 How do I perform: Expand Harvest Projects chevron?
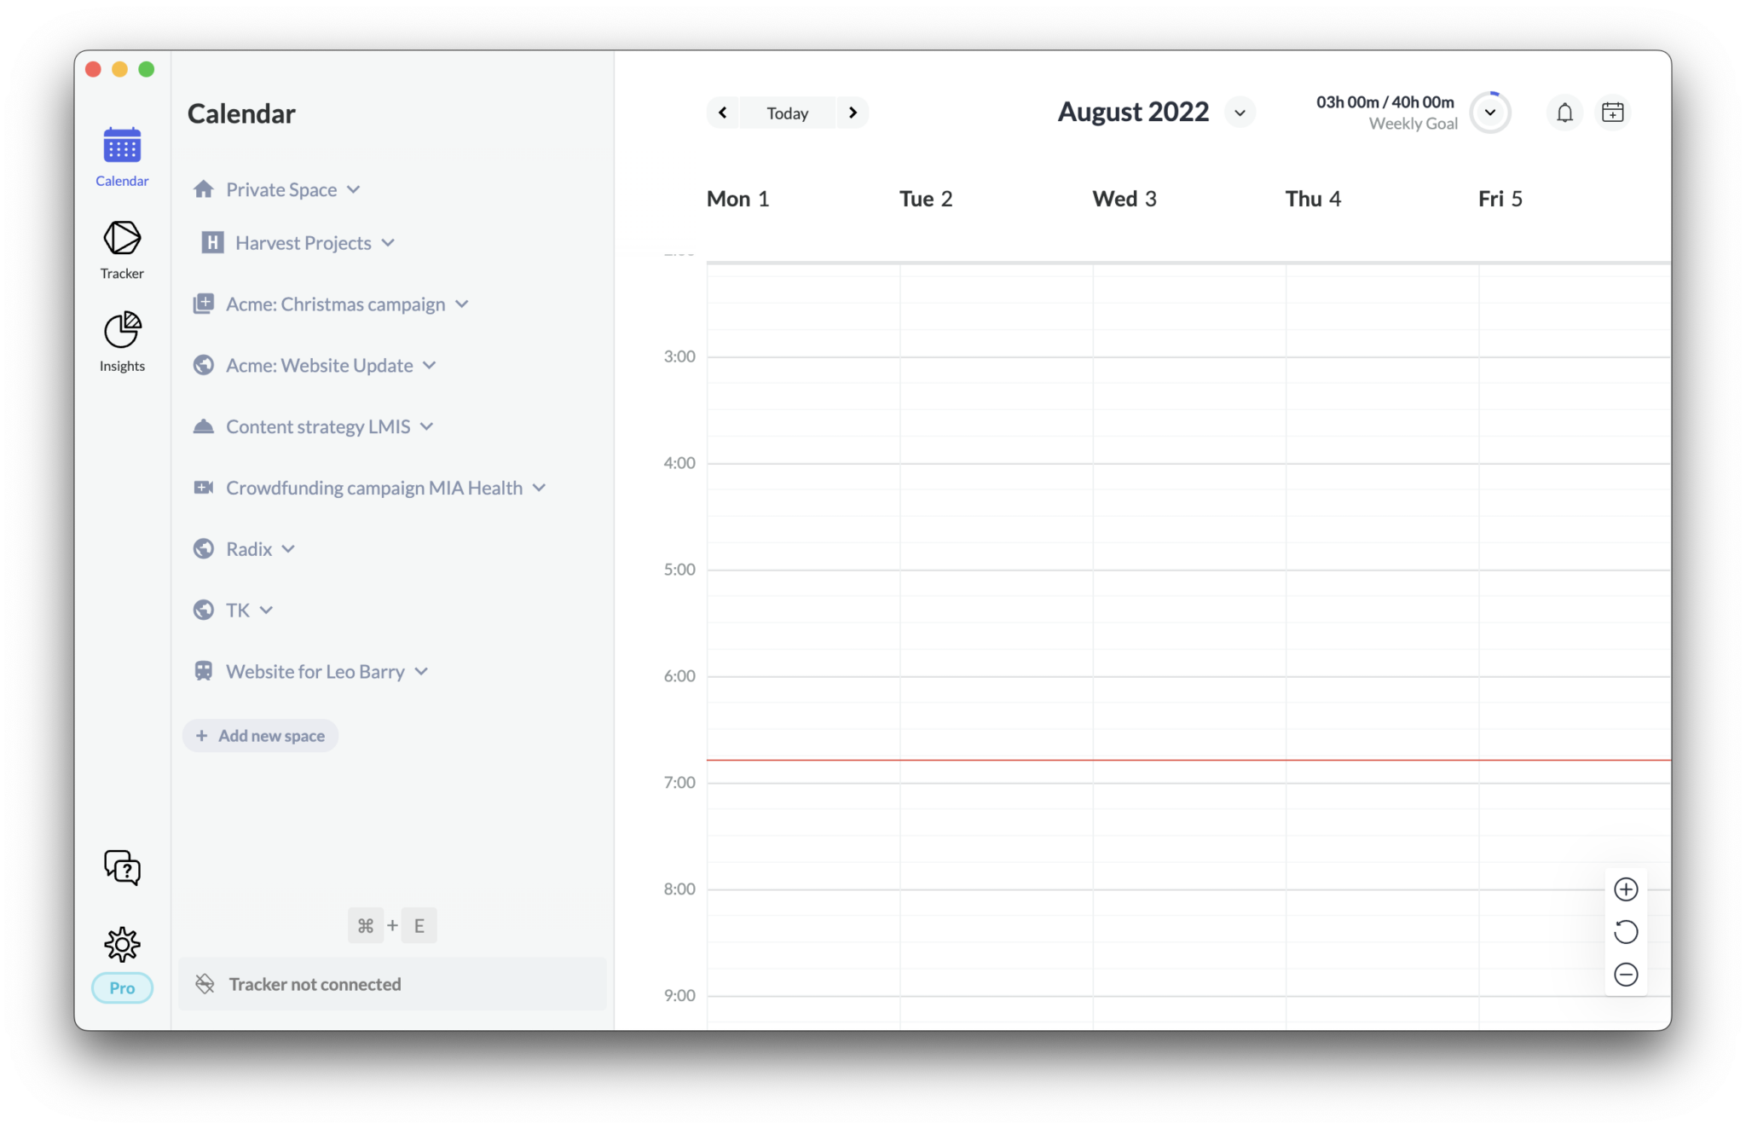[388, 243]
